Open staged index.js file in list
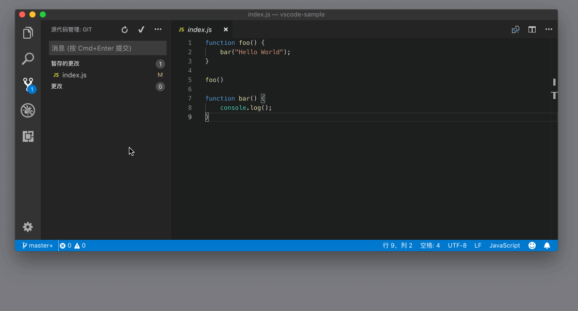 pyautogui.click(x=74, y=75)
